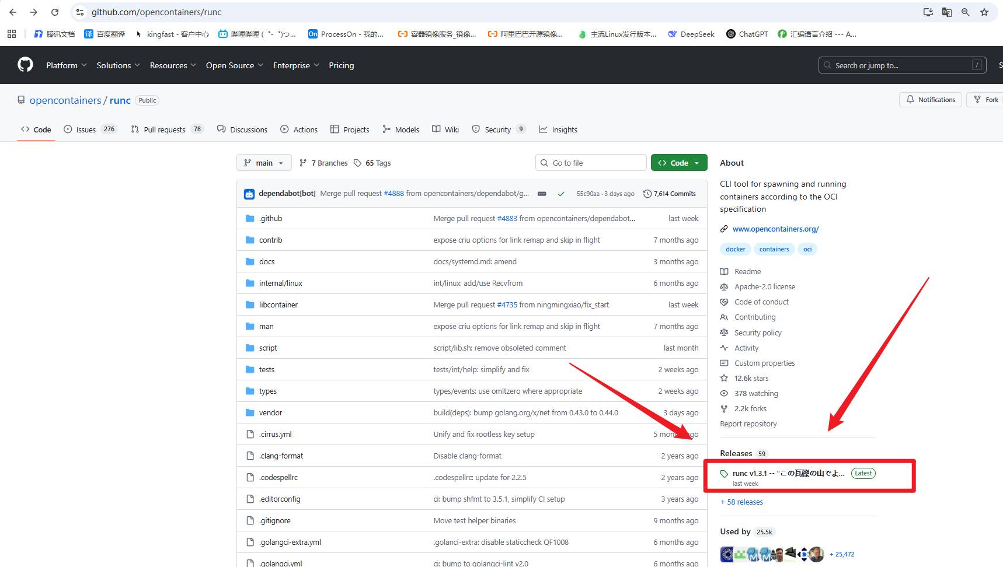Click Report repository link
The width and height of the screenshot is (1003, 567).
point(748,423)
